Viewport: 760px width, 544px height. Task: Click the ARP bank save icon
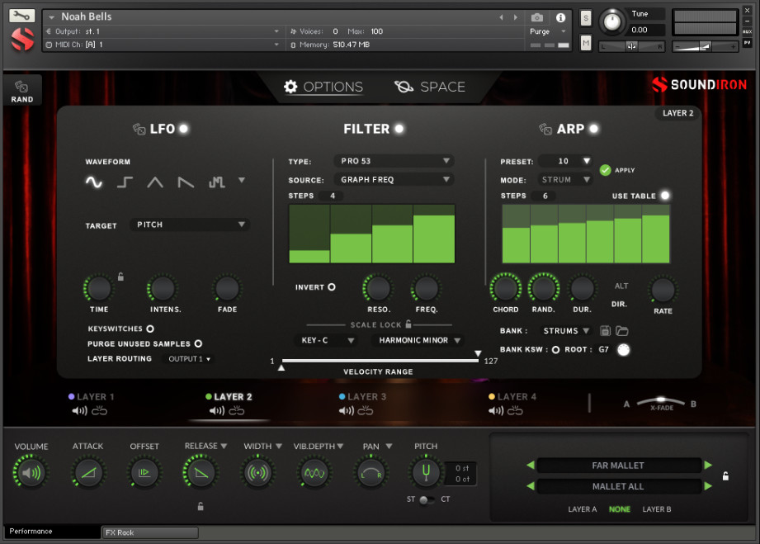pos(605,331)
